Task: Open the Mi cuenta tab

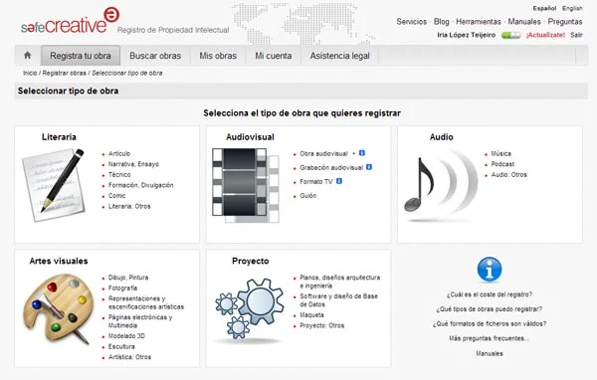Action: pos(274,56)
